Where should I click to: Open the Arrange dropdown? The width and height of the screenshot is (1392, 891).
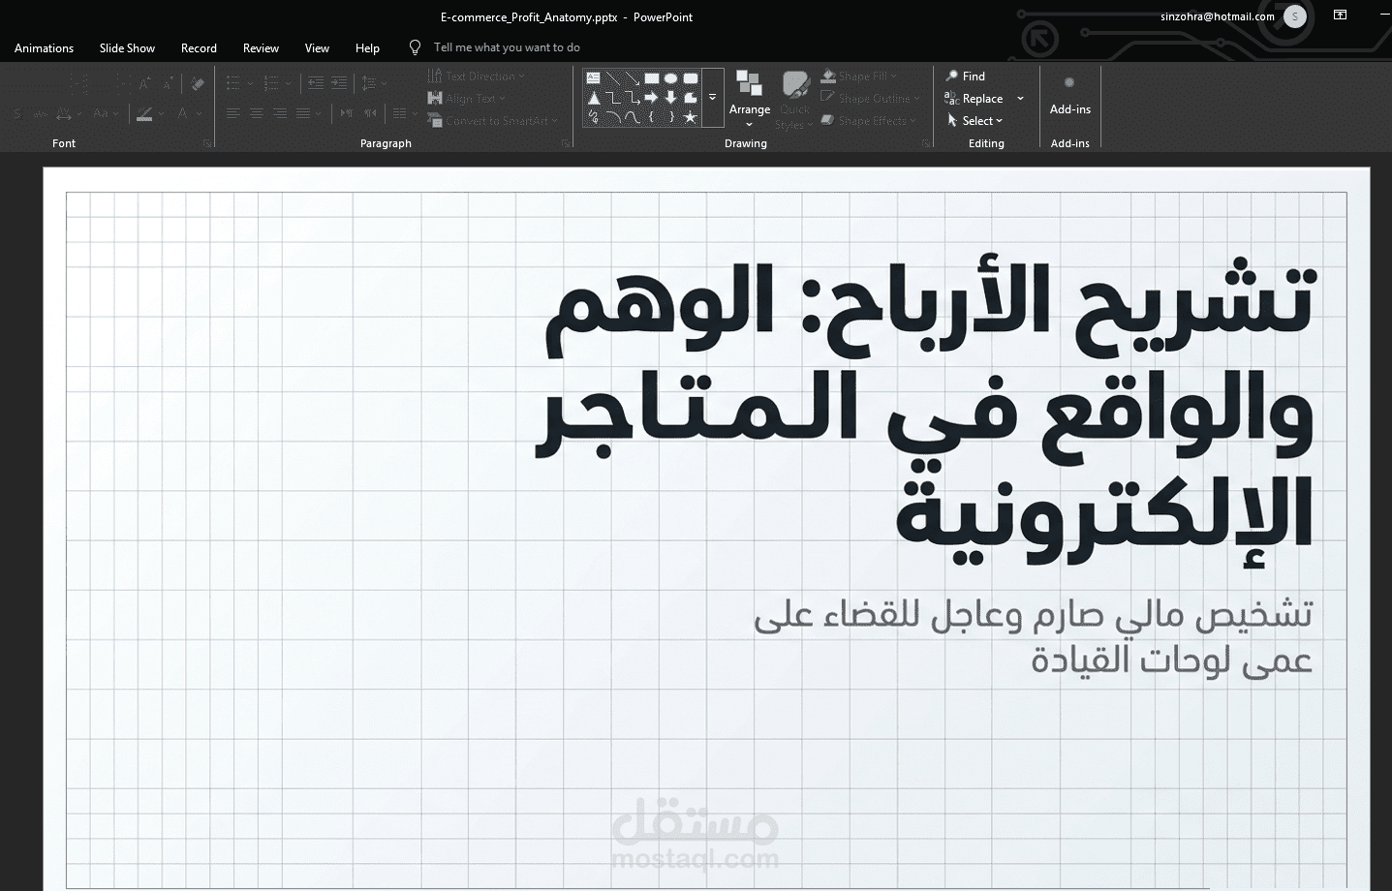pos(749,98)
